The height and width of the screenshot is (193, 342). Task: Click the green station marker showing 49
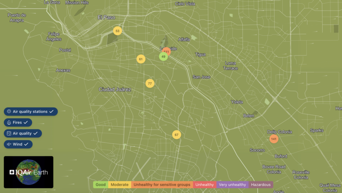point(163,57)
